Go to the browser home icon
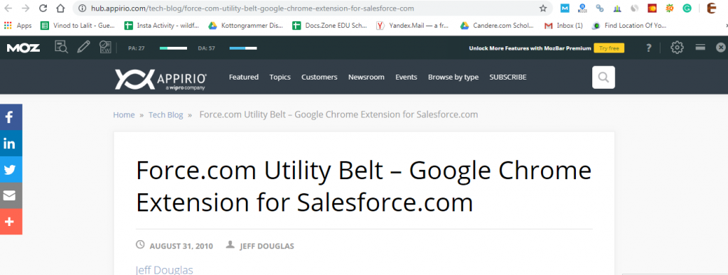The height and width of the screenshot is (275, 728). click(x=60, y=9)
